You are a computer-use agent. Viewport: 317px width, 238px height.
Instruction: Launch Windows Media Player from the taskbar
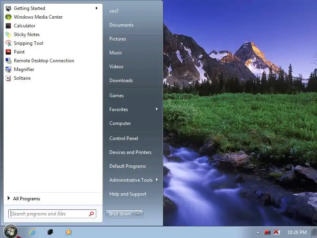click(69, 232)
